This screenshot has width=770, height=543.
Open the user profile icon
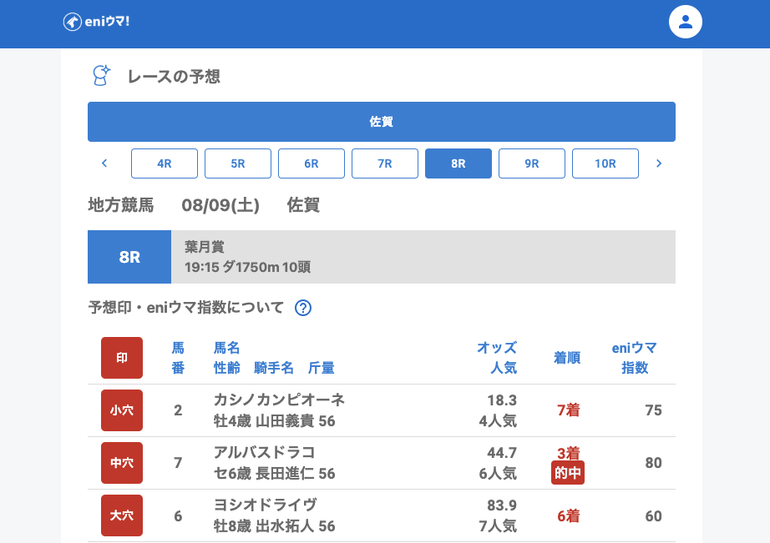point(685,22)
